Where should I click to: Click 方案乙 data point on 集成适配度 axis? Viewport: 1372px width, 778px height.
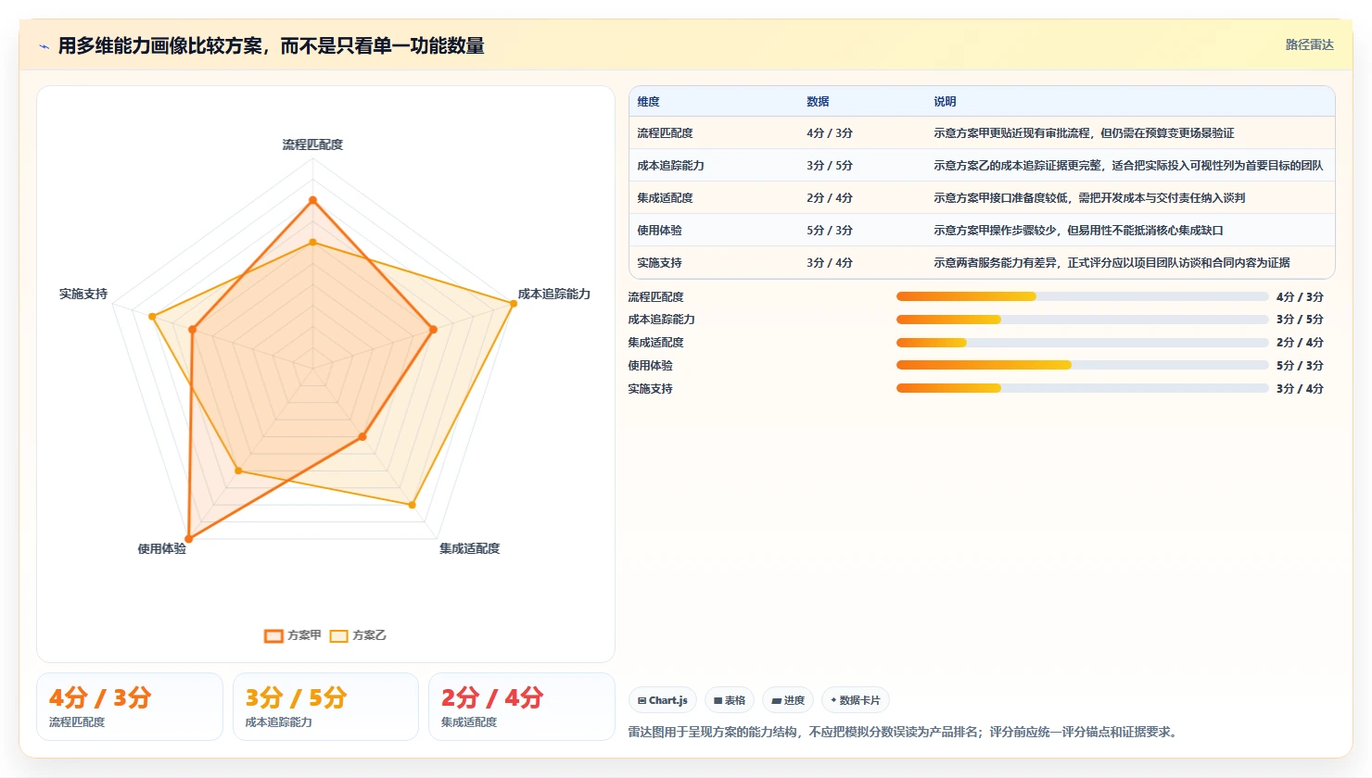(412, 505)
